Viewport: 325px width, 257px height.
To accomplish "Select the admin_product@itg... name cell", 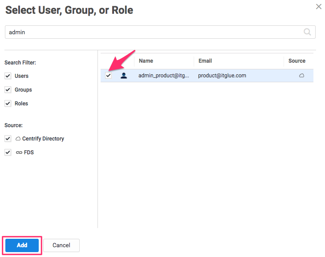I will pyautogui.click(x=164, y=76).
